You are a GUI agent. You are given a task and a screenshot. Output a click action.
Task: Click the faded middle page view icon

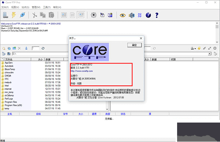point(72,15)
